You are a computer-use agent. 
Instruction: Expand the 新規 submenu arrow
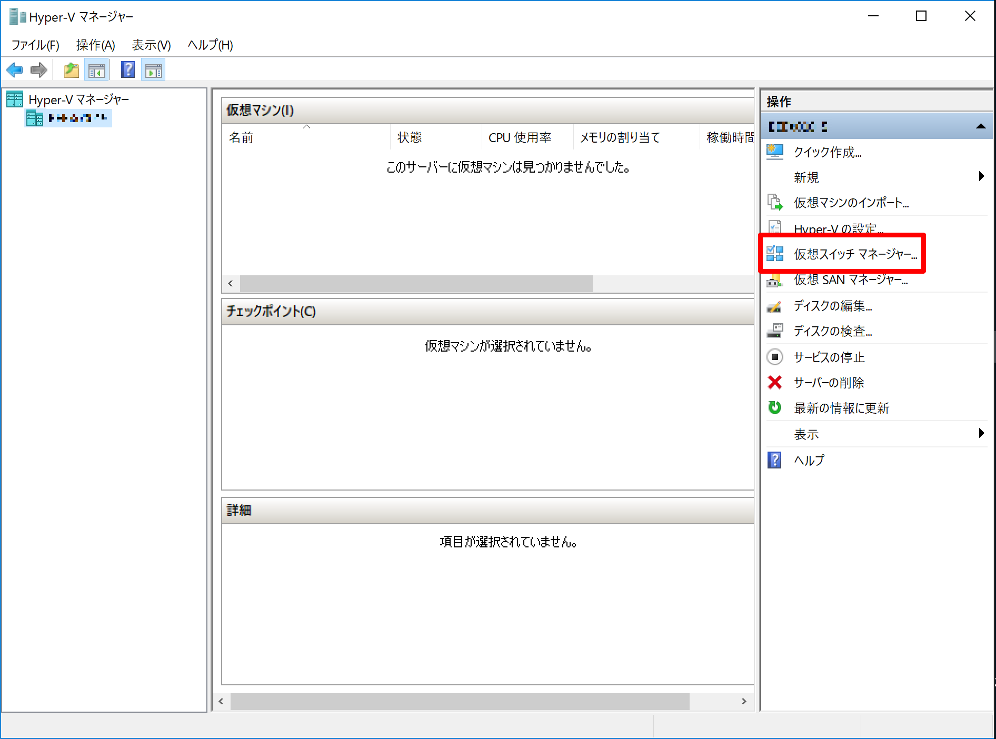tap(981, 176)
